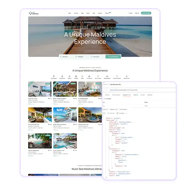Open the Blog menu item
This screenshot has width=185, height=185.
pos(82,13)
